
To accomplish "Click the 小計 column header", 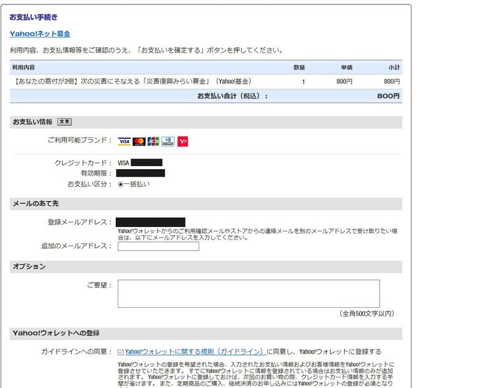I will pos(393,67).
